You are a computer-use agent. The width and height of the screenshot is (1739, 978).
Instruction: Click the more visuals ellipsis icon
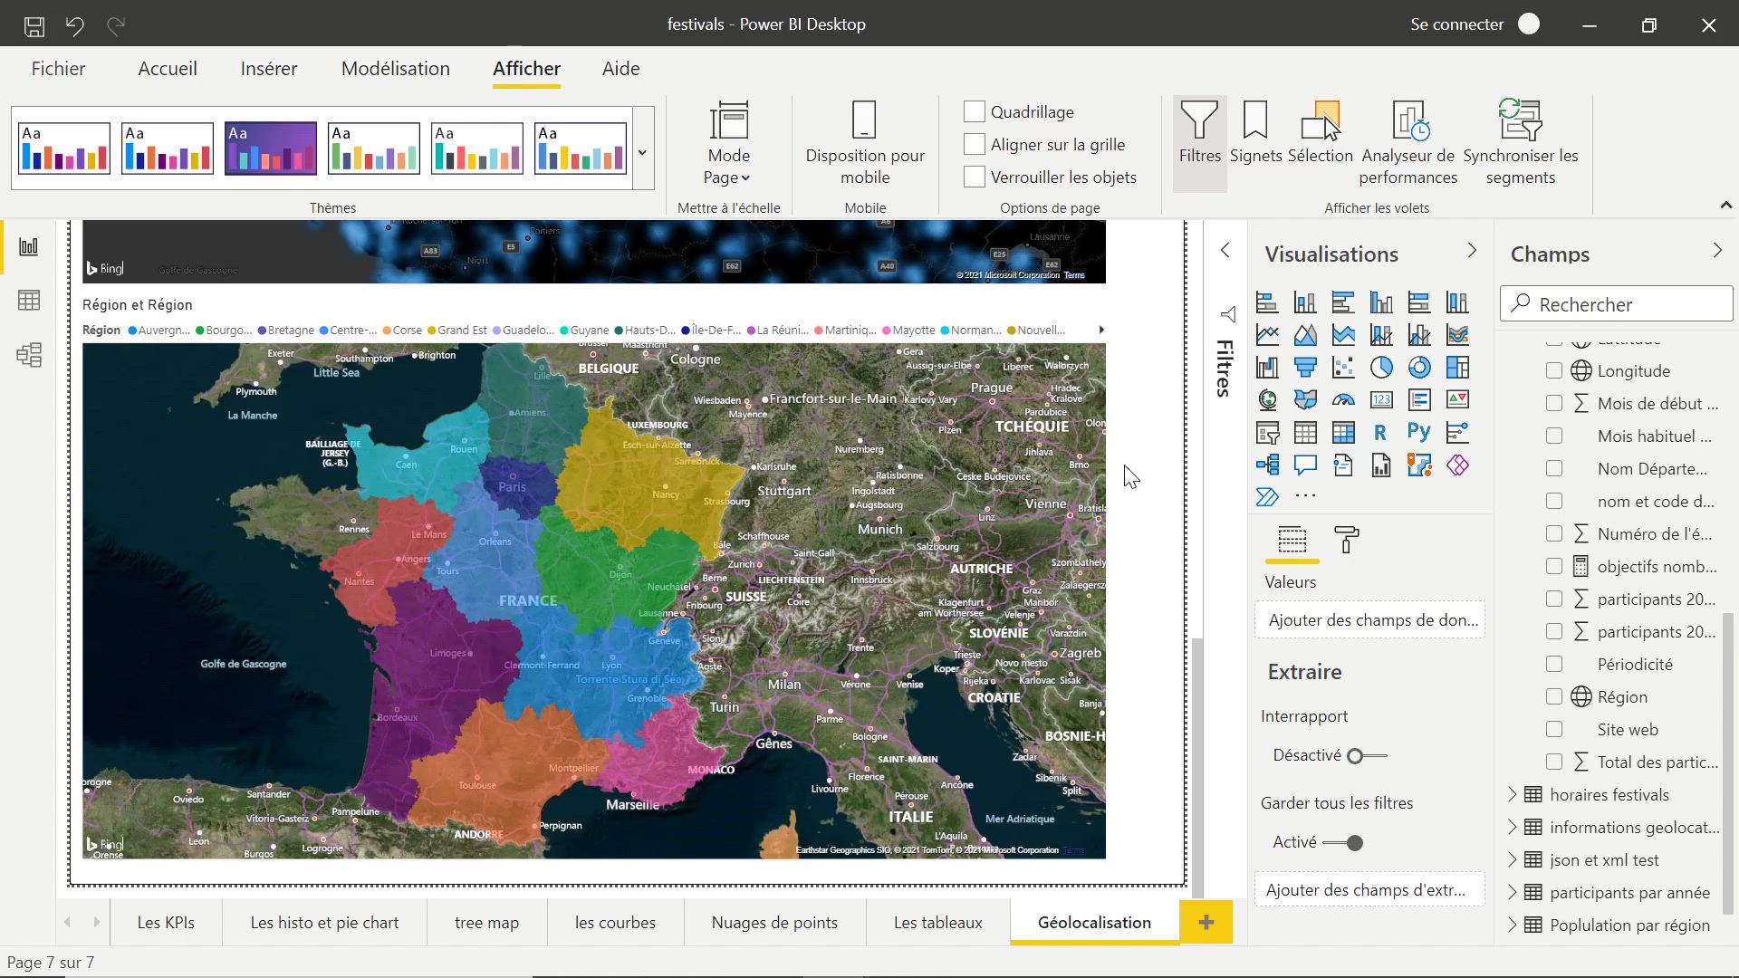pyautogui.click(x=1305, y=496)
